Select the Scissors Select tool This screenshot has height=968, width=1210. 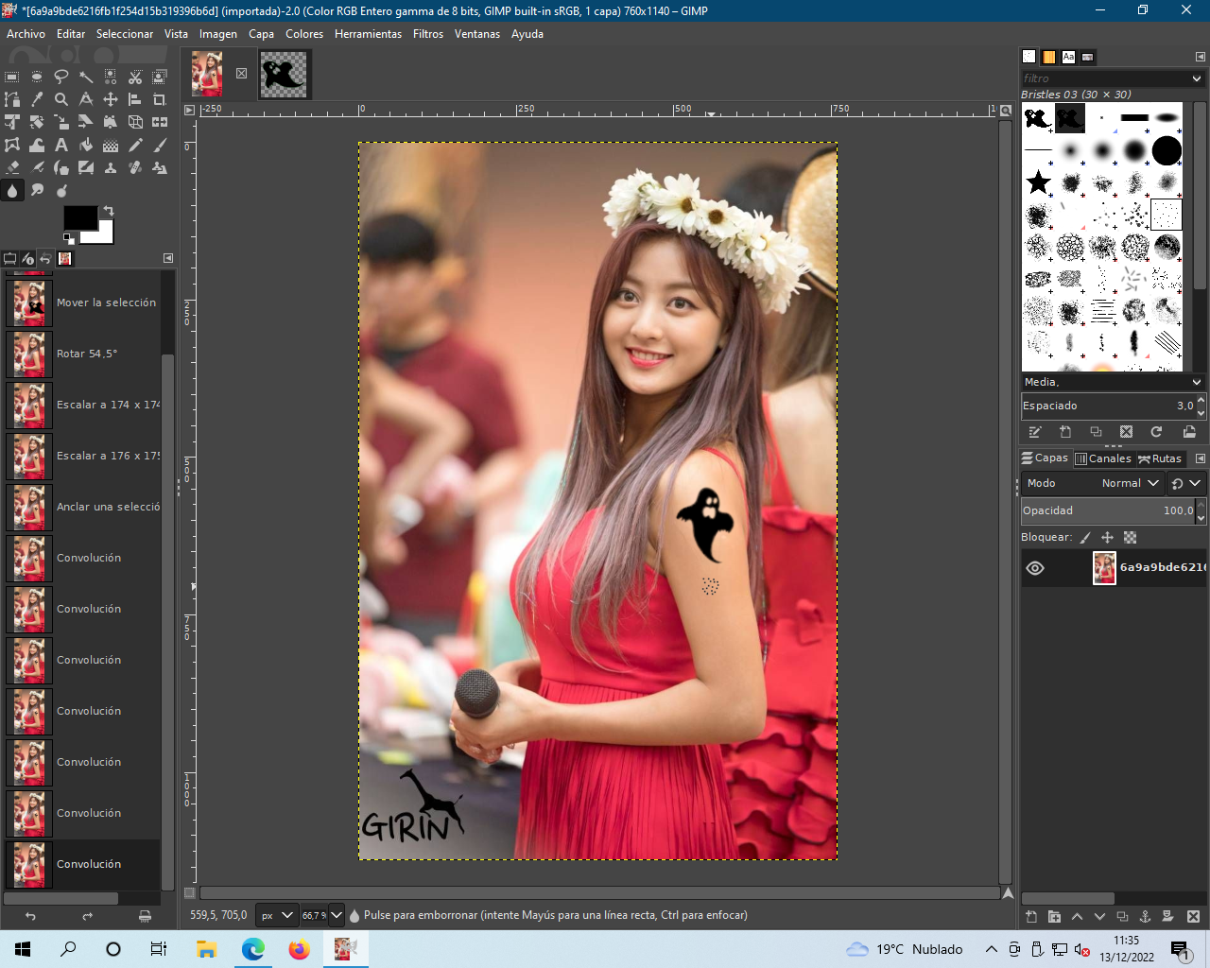(x=135, y=77)
